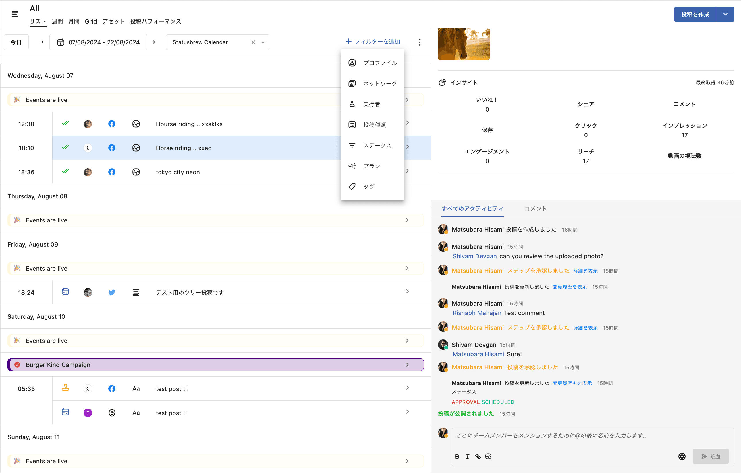Switch to the 週間 view tab
741x473 pixels.
pyautogui.click(x=57, y=21)
